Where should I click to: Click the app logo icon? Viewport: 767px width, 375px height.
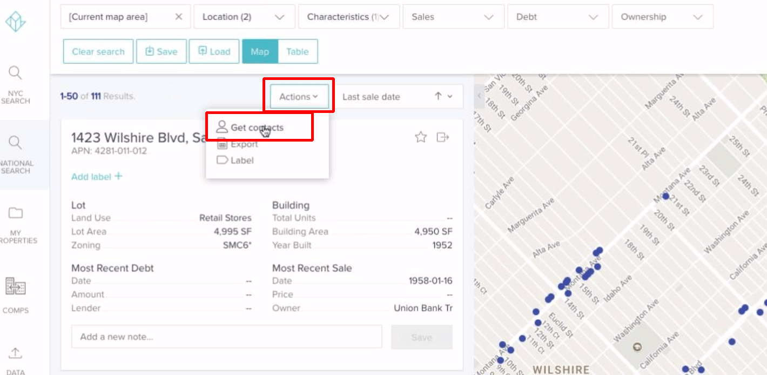tap(16, 22)
